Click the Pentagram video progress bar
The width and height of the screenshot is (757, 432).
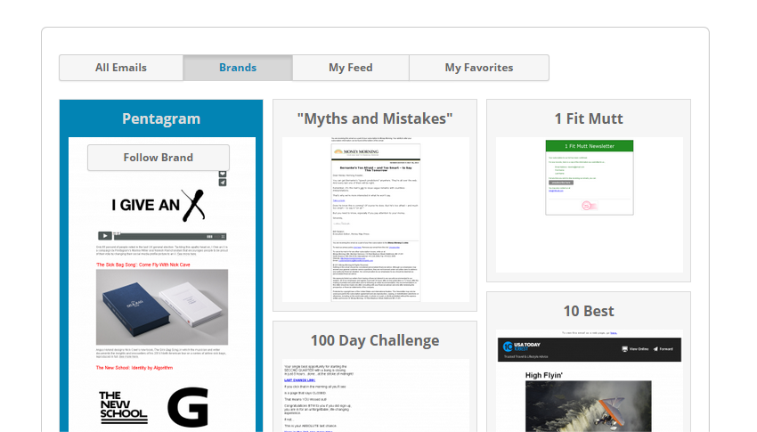[x=169, y=237]
